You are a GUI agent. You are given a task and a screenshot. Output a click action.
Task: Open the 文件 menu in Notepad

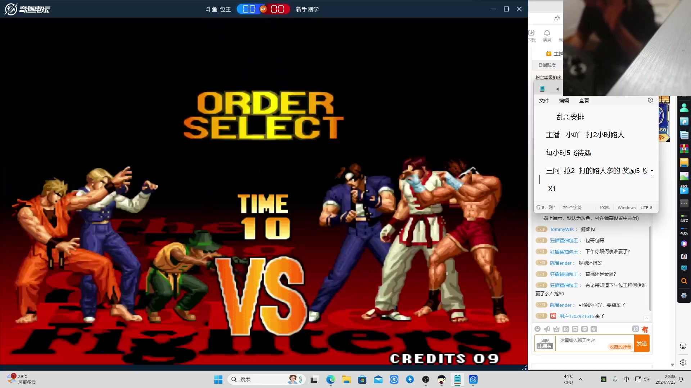[x=543, y=101]
